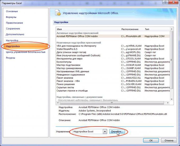
Task: Click the C:\...ANALYS32.XLL location cell
Action: [131, 78]
